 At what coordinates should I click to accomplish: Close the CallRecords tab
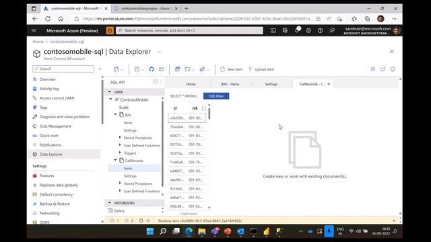(x=329, y=84)
